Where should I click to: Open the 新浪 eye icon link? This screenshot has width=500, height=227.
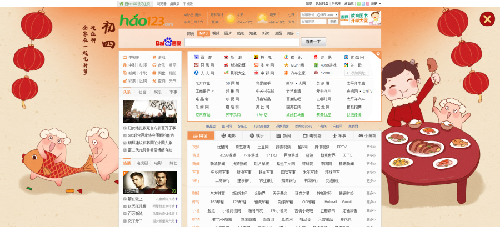click(226, 57)
